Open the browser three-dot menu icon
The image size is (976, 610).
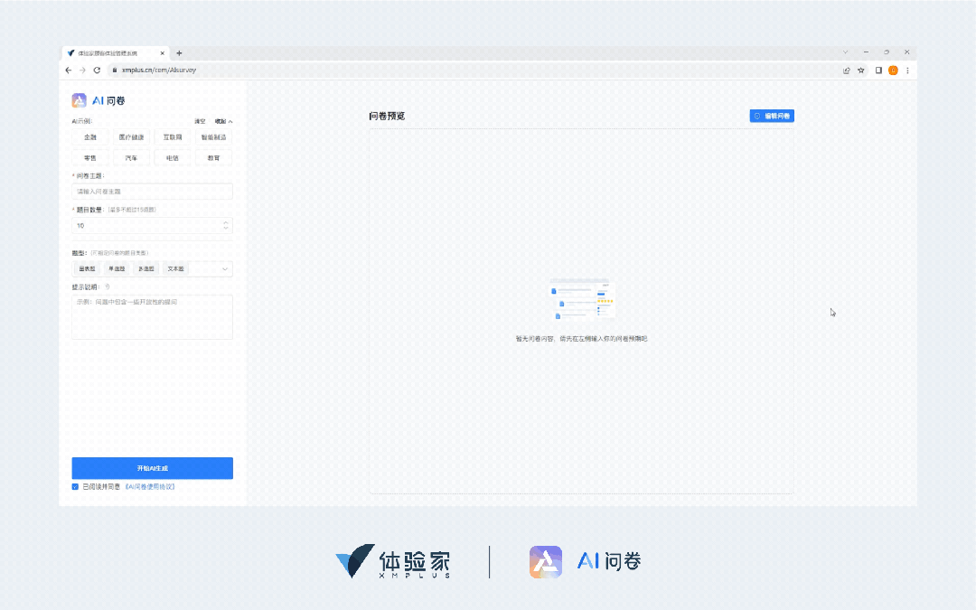pos(907,70)
